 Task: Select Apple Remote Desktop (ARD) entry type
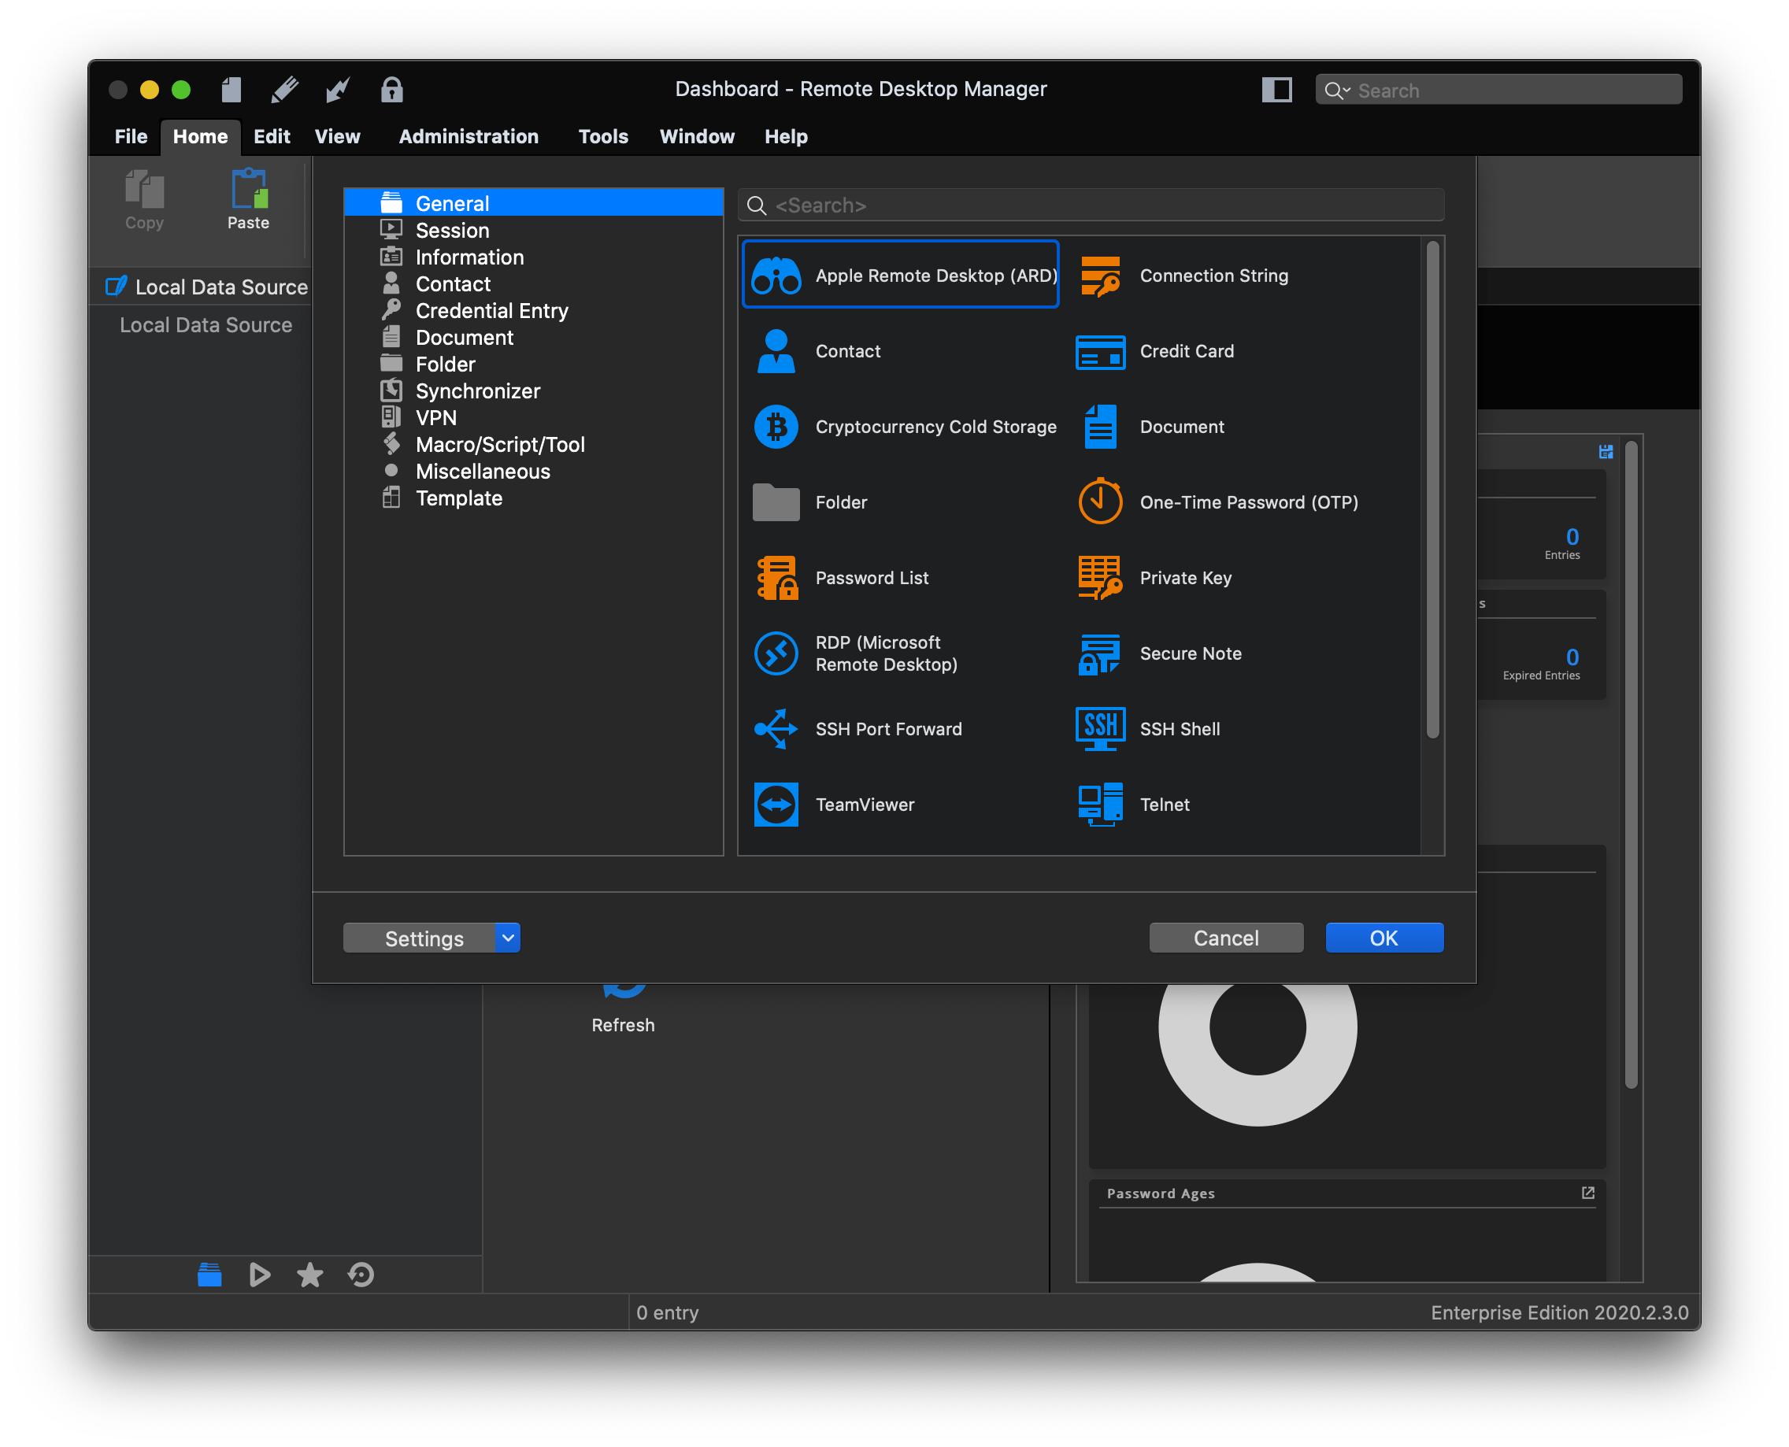900,275
